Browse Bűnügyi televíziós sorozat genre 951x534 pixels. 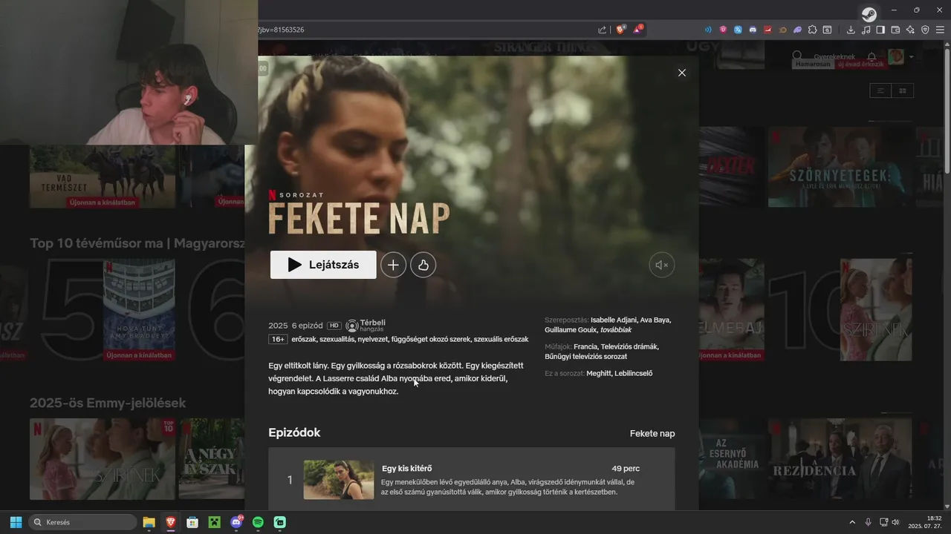(x=585, y=357)
